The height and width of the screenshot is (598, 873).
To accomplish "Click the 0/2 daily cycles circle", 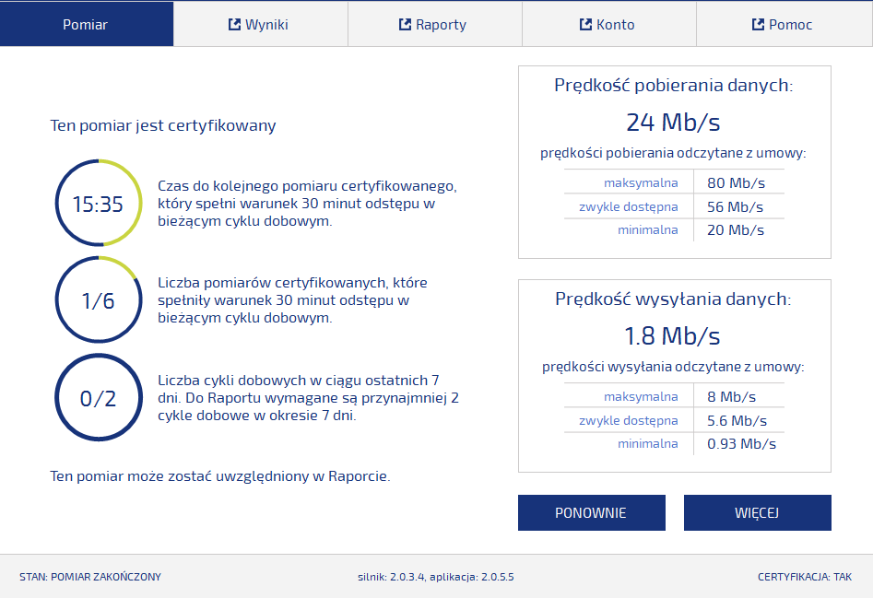I will (x=98, y=398).
